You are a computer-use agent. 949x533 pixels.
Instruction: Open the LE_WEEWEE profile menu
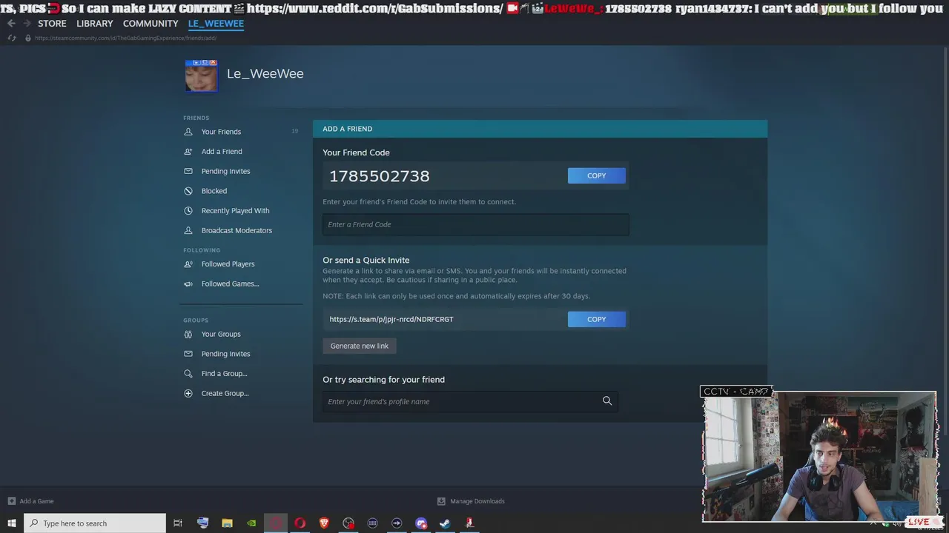tap(216, 24)
